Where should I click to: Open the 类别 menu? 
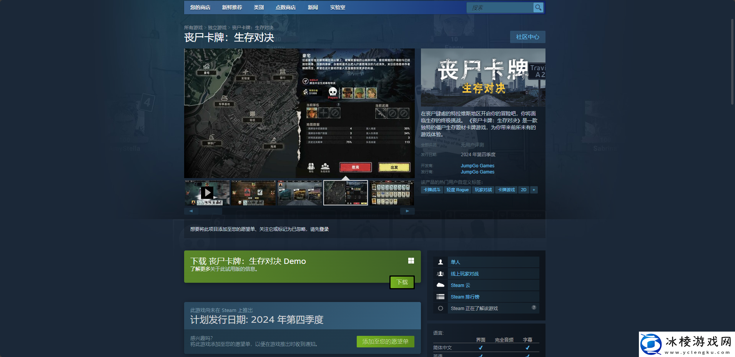tap(259, 7)
